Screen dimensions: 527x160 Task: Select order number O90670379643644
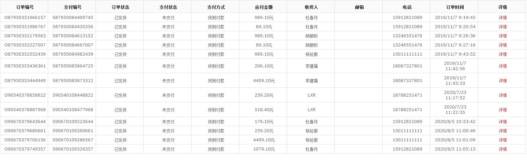click(25, 122)
